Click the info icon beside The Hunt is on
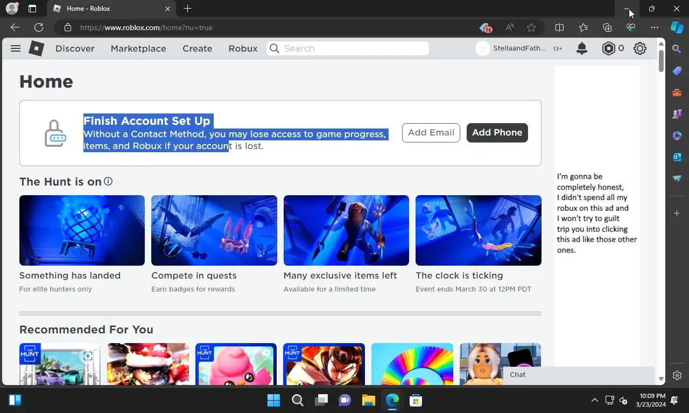The height and width of the screenshot is (413, 689). point(108,181)
